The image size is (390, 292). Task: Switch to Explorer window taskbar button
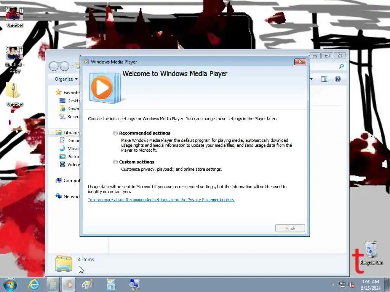pyautogui.click(x=53, y=284)
